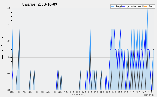Click the dark blue Usuarios legend line
157x97 pixels.
(124, 7)
